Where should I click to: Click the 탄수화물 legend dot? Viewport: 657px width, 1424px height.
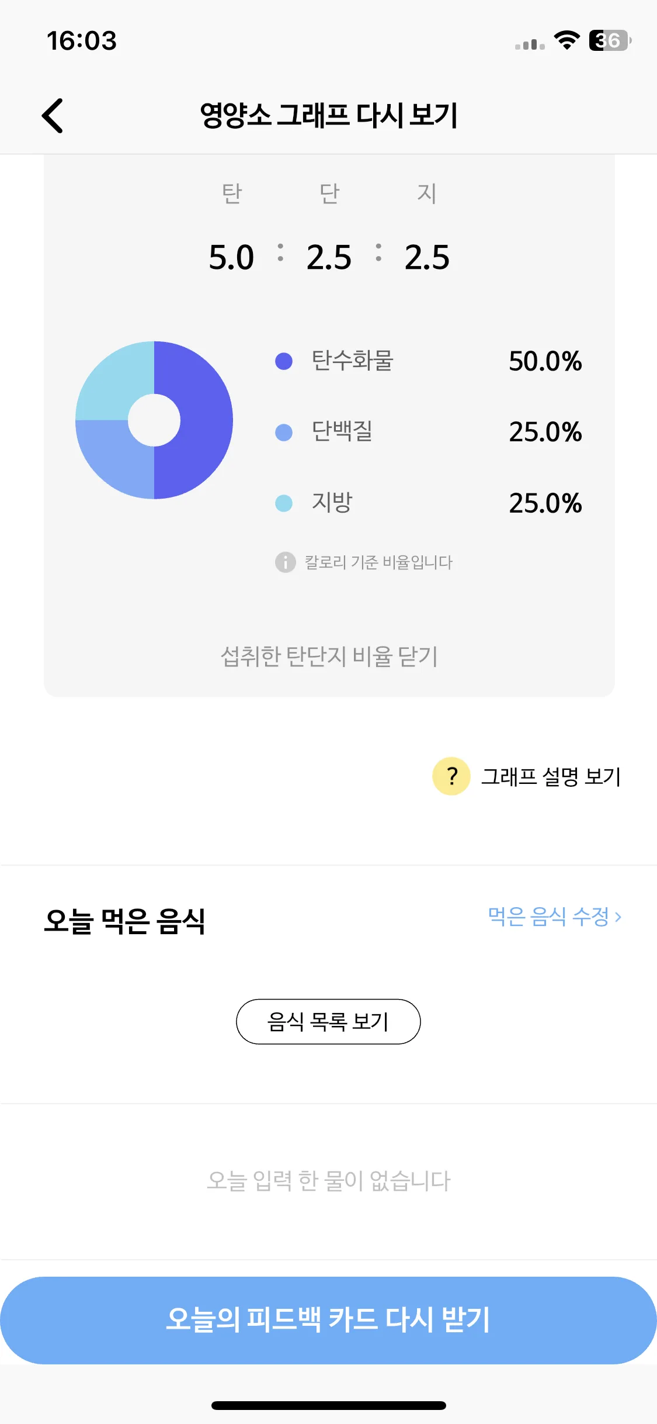pyautogui.click(x=284, y=361)
